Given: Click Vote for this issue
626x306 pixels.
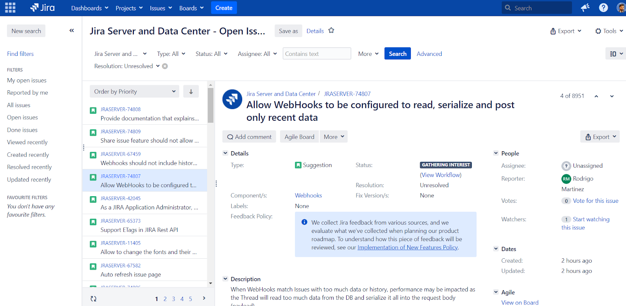Looking at the screenshot, I should coord(595,200).
